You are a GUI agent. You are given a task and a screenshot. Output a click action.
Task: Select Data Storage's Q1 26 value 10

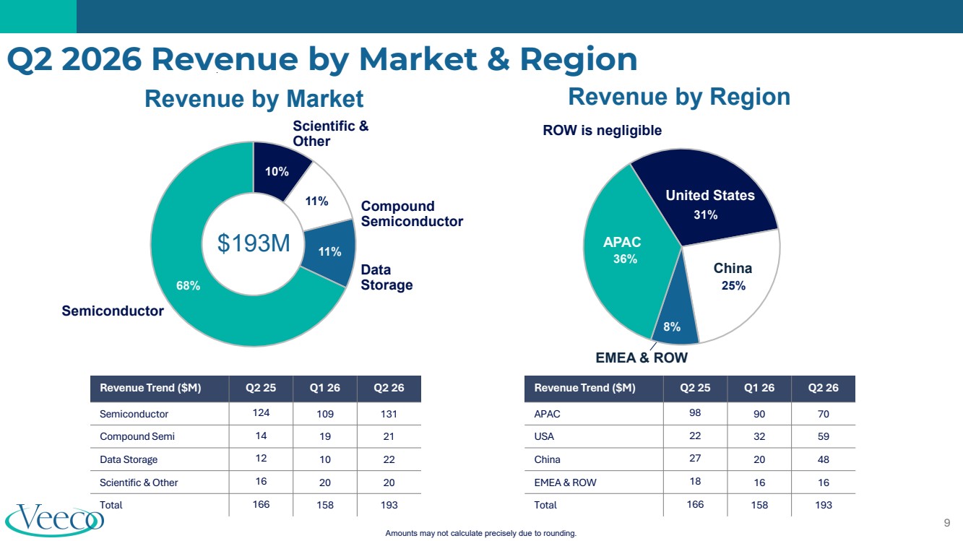point(325,460)
